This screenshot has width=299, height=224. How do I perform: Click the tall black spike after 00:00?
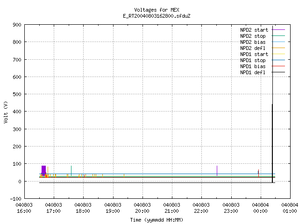272,105
